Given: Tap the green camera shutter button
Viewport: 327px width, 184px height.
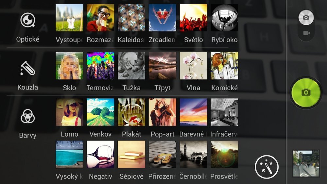Looking at the screenshot, I should click(x=306, y=92).
